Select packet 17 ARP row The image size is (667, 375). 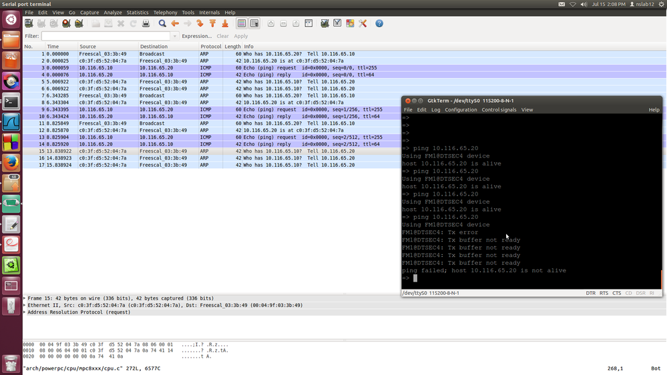click(212, 165)
